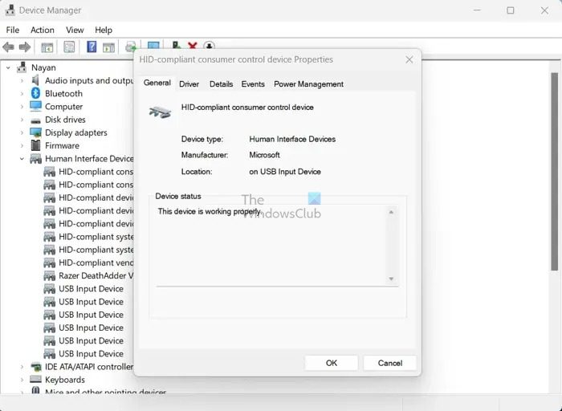The width and height of the screenshot is (562, 411).
Task: Click the Device Manager title bar icon
Action: (10, 10)
